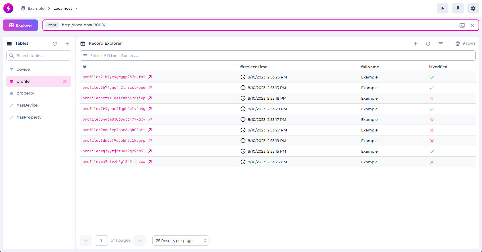The image size is (482, 252).
Task: Click the isVerified red X for profile:6xtwe1qalfbh3l2qsivp
Action: tap(432, 99)
